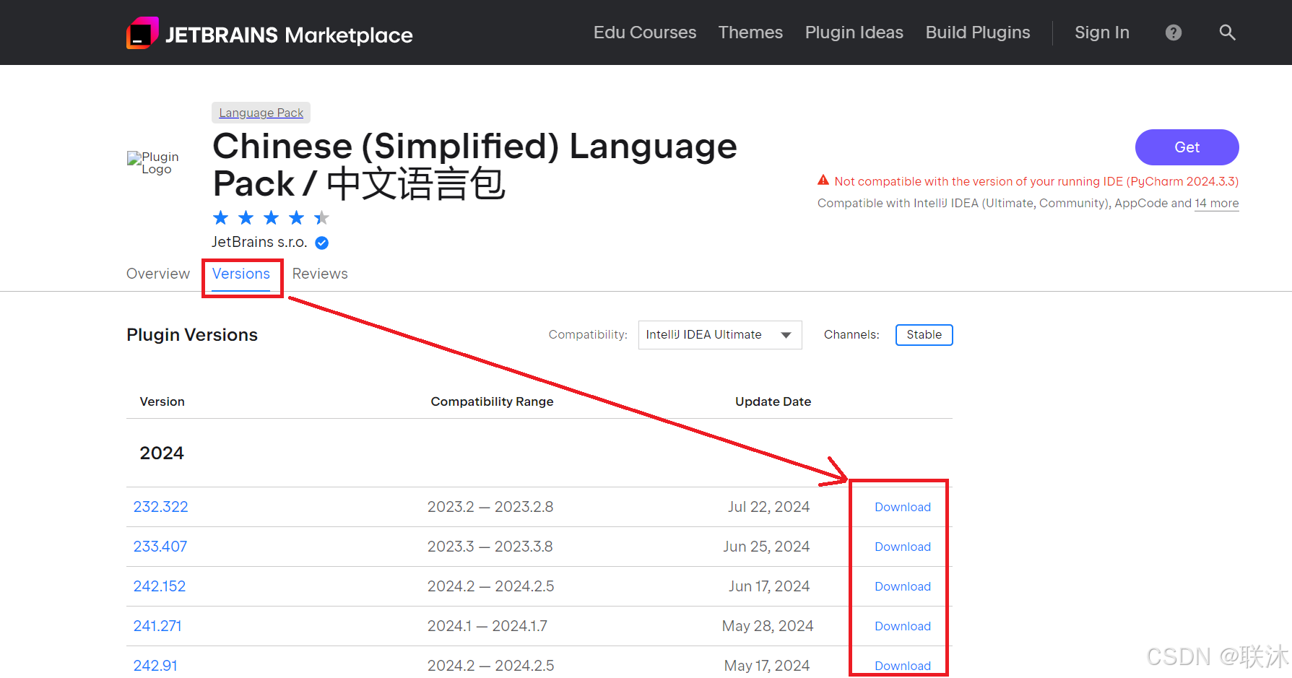Image resolution: width=1292 pixels, height=678 pixels.
Task: Switch to the Reviews tab
Action: click(320, 274)
